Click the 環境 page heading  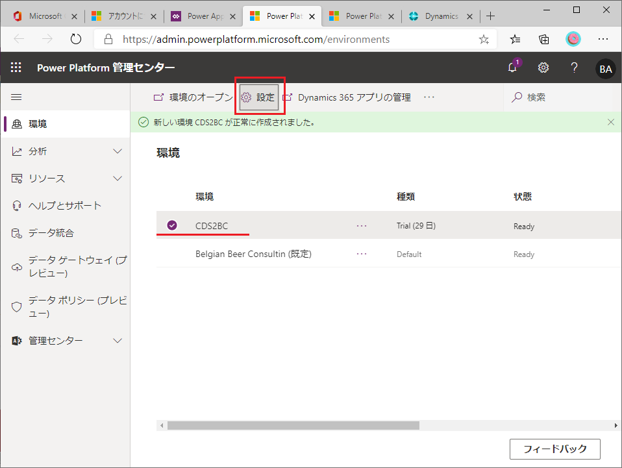tap(168, 153)
